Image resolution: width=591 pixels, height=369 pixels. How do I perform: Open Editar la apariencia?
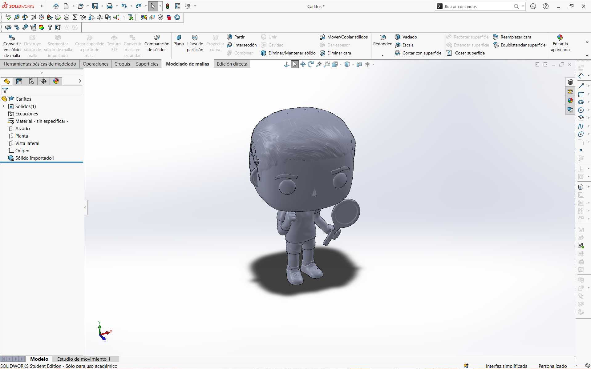click(x=560, y=43)
